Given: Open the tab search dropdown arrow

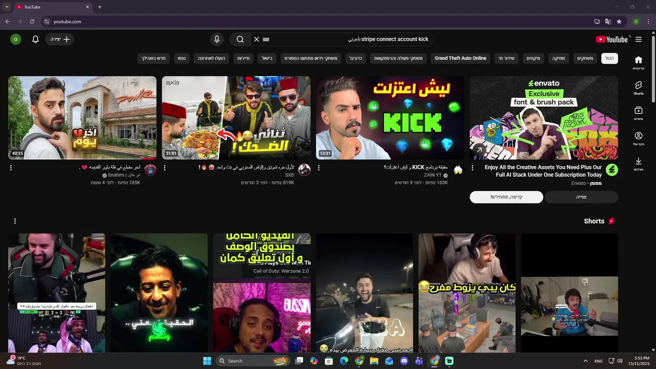Looking at the screenshot, I should pyautogui.click(x=7, y=7).
